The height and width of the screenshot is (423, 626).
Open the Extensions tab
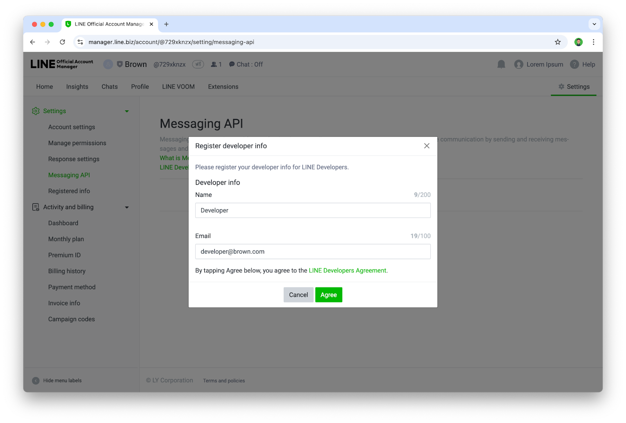(x=223, y=86)
